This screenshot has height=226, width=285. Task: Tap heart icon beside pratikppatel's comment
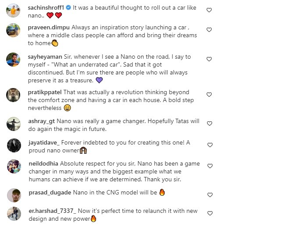pyautogui.click(x=209, y=95)
